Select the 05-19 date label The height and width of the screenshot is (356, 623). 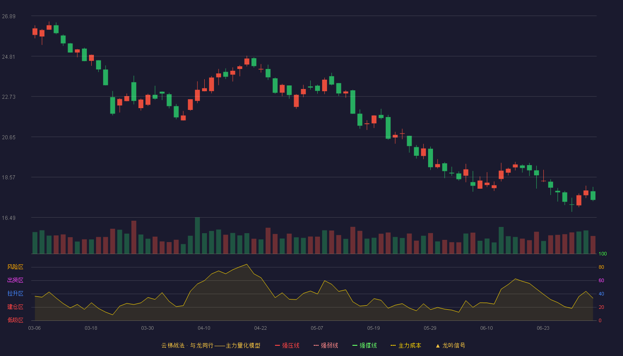373,328
